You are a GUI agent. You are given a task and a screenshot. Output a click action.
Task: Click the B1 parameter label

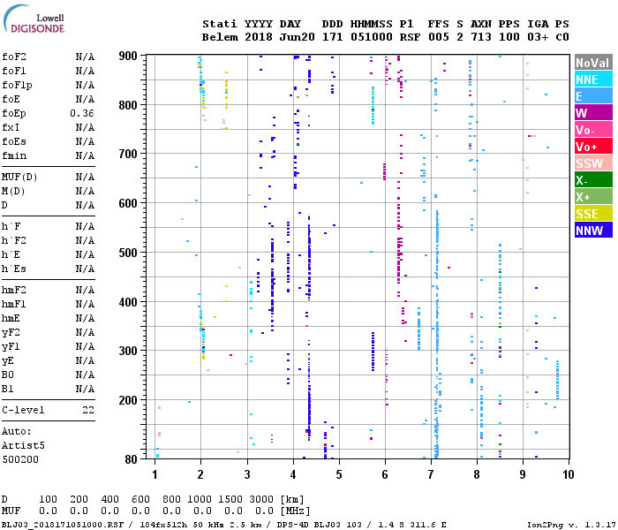point(7,390)
